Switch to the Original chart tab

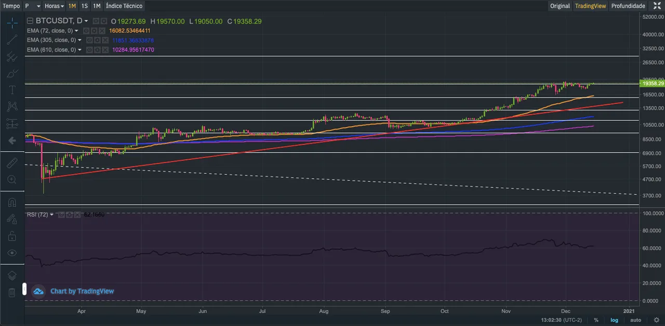point(560,6)
